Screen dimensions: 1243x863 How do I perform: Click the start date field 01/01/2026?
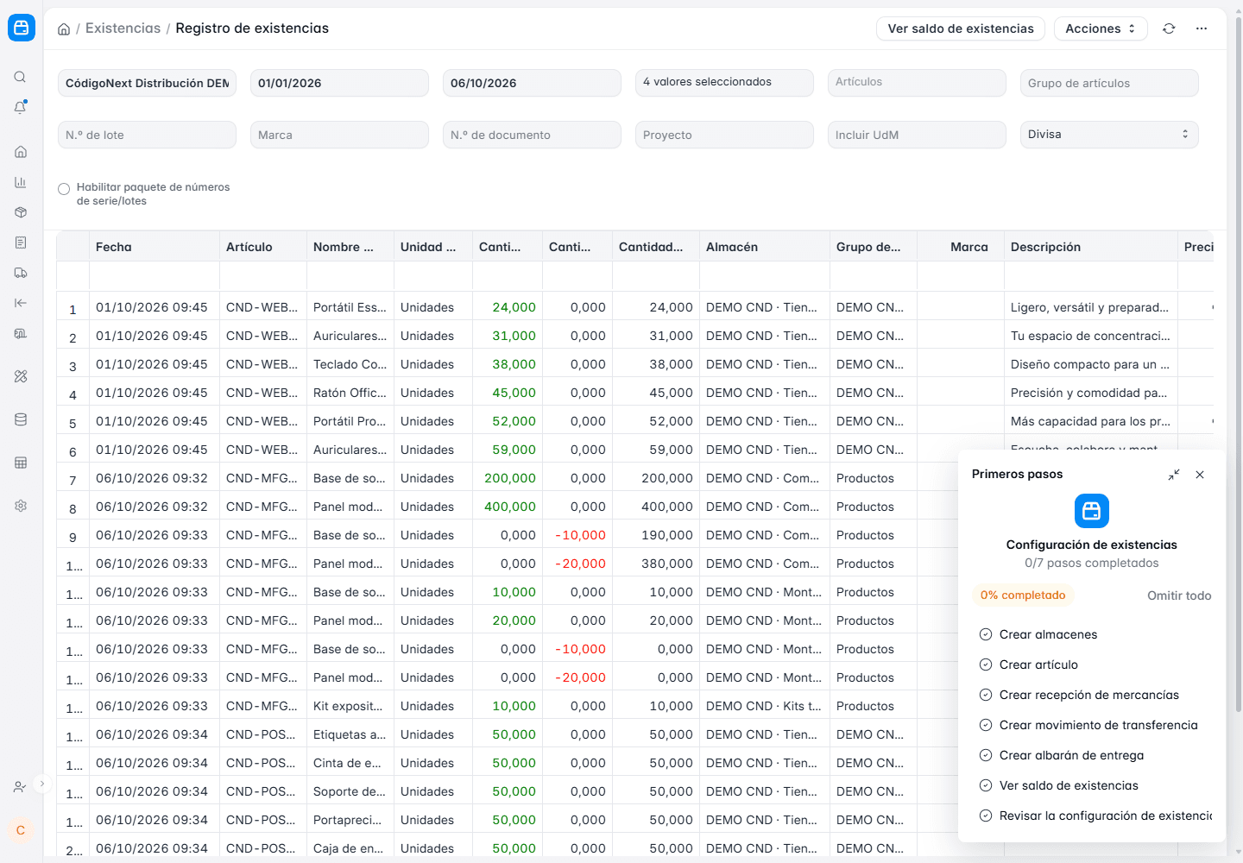click(339, 83)
